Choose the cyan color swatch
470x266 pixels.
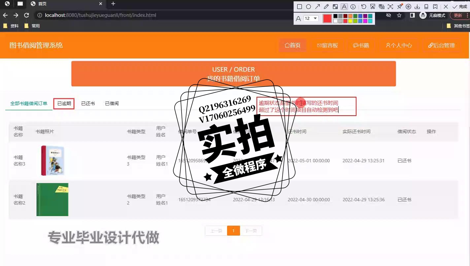tap(370, 21)
